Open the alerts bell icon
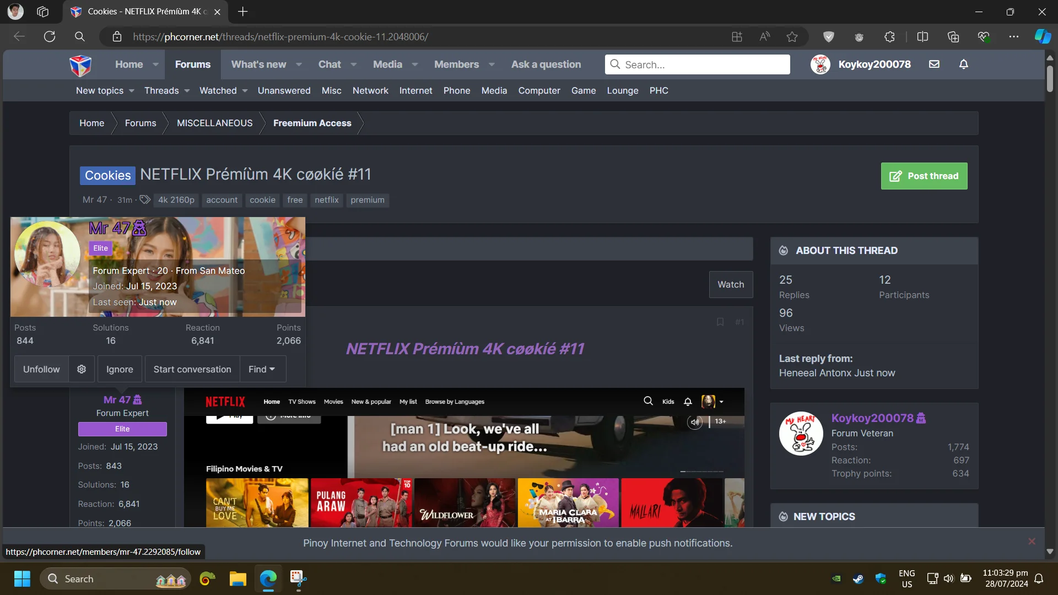The width and height of the screenshot is (1058, 595). tap(963, 64)
